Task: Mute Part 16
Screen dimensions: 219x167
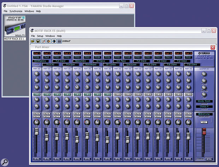Action: pyautogui.click(x=188, y=114)
